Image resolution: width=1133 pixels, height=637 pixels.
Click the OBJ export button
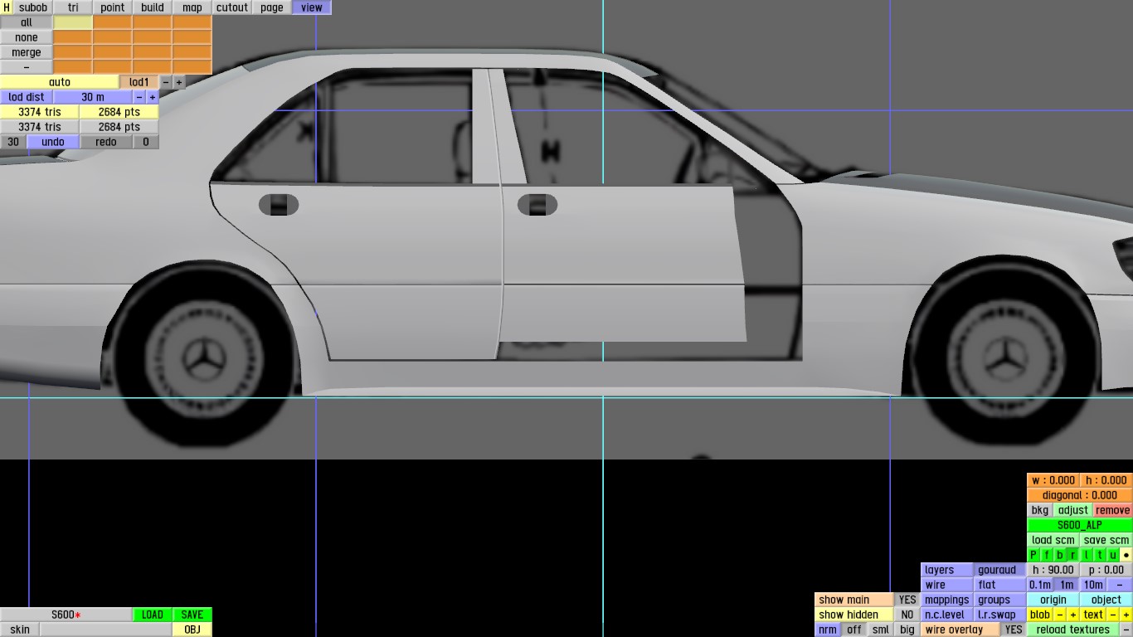192,630
